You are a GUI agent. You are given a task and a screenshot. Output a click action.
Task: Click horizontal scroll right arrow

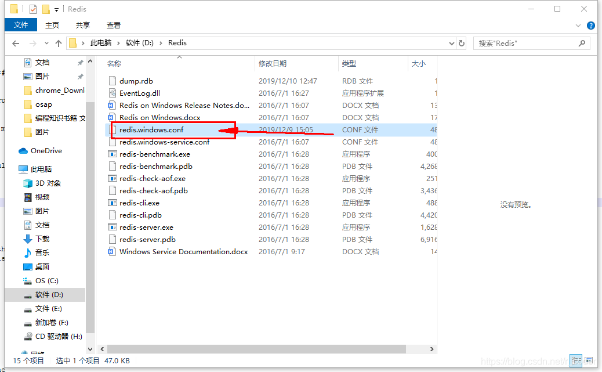[x=432, y=349]
